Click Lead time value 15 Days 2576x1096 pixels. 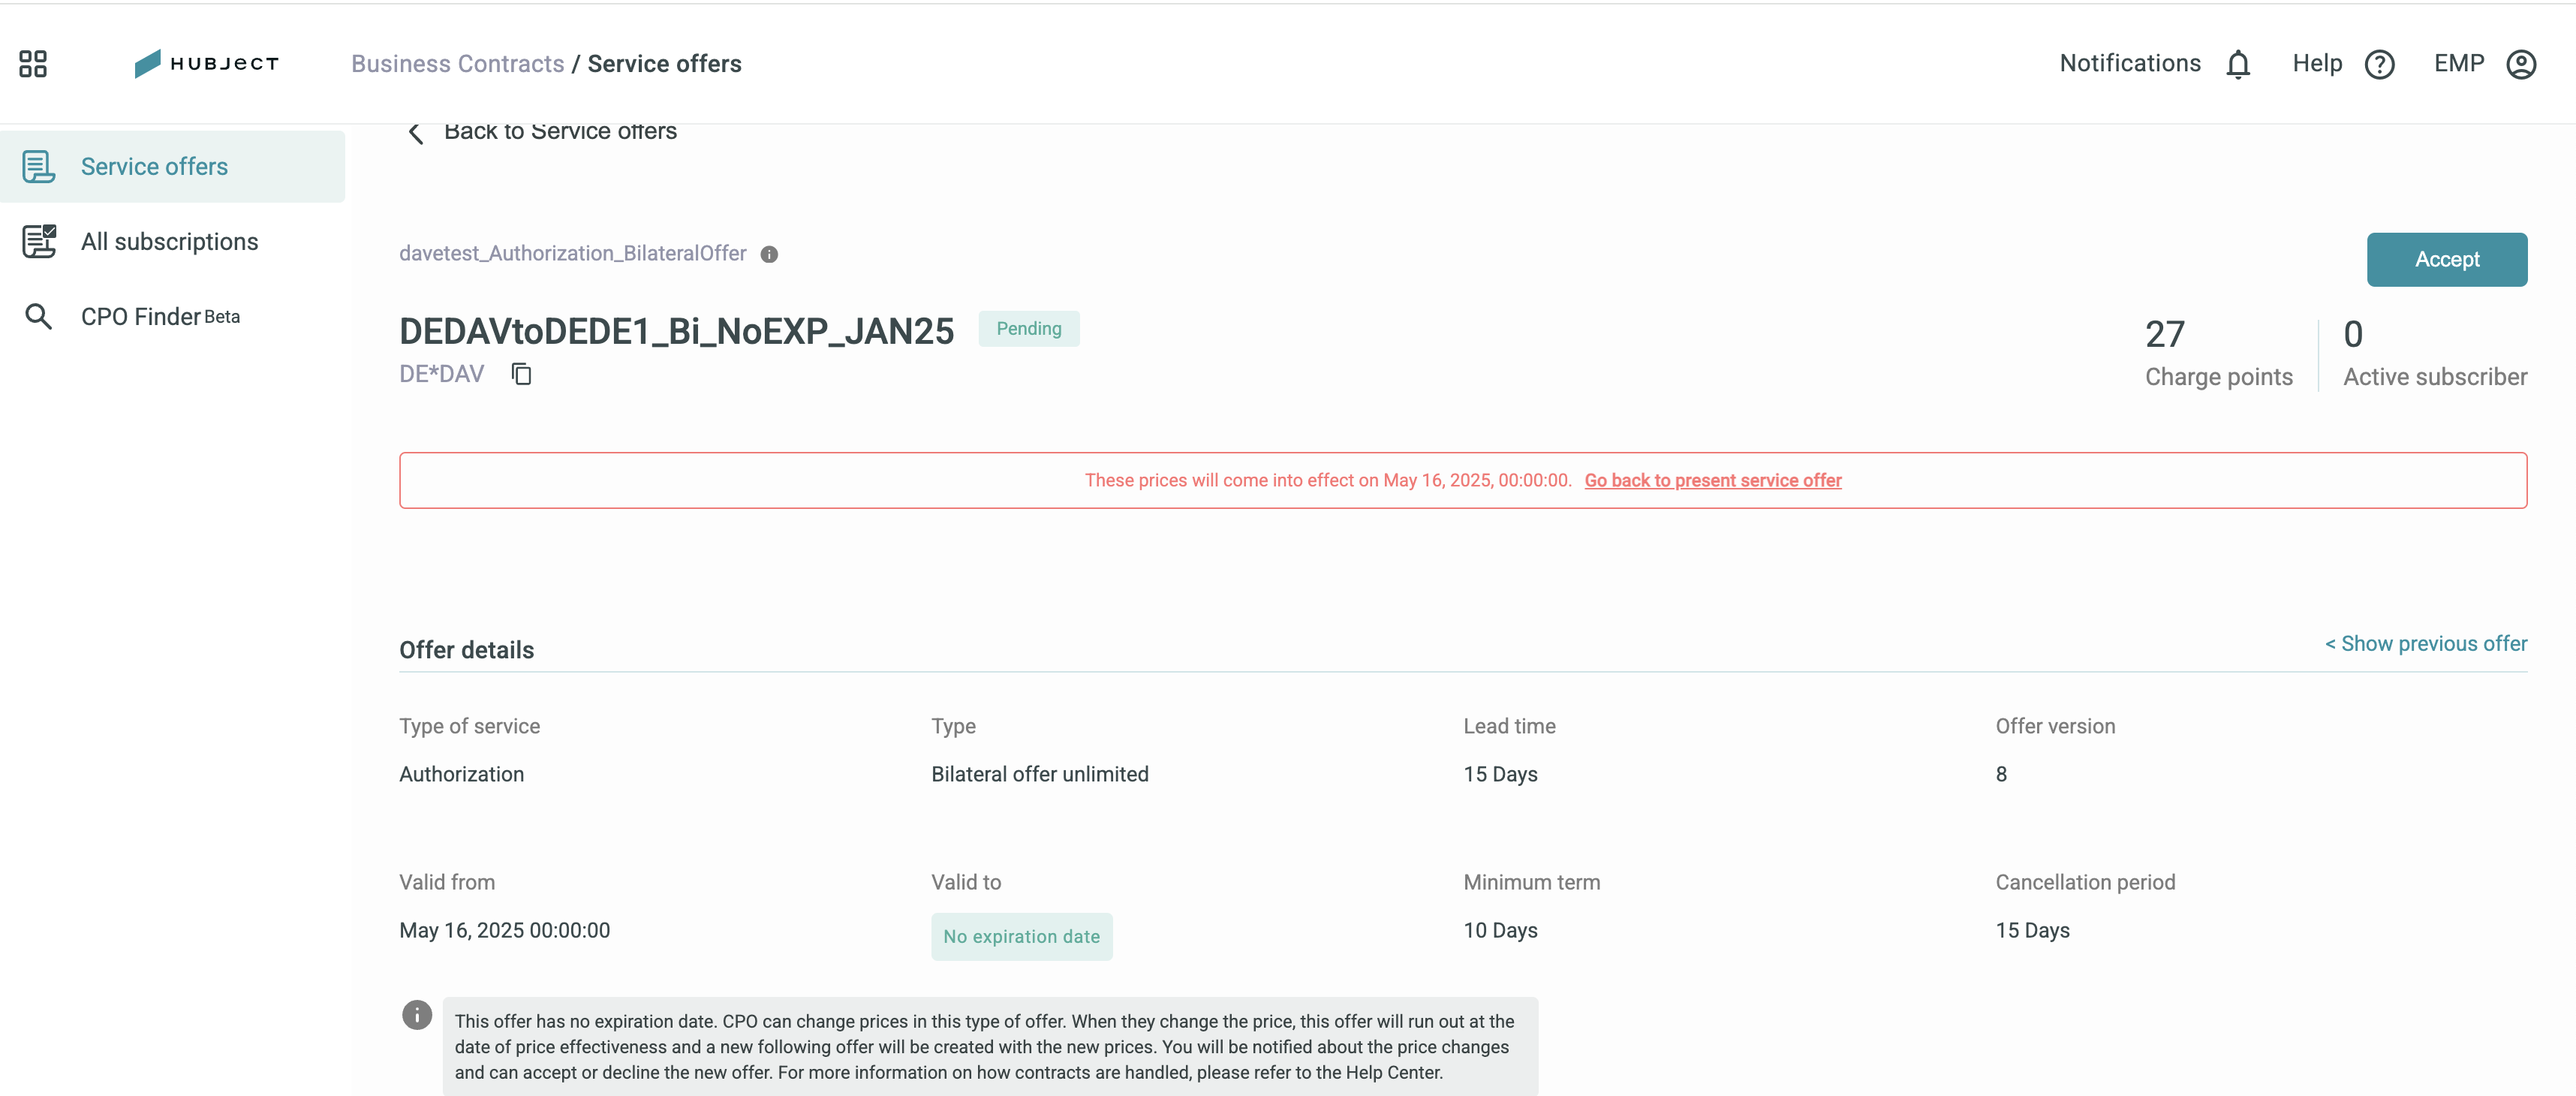coord(1500,775)
